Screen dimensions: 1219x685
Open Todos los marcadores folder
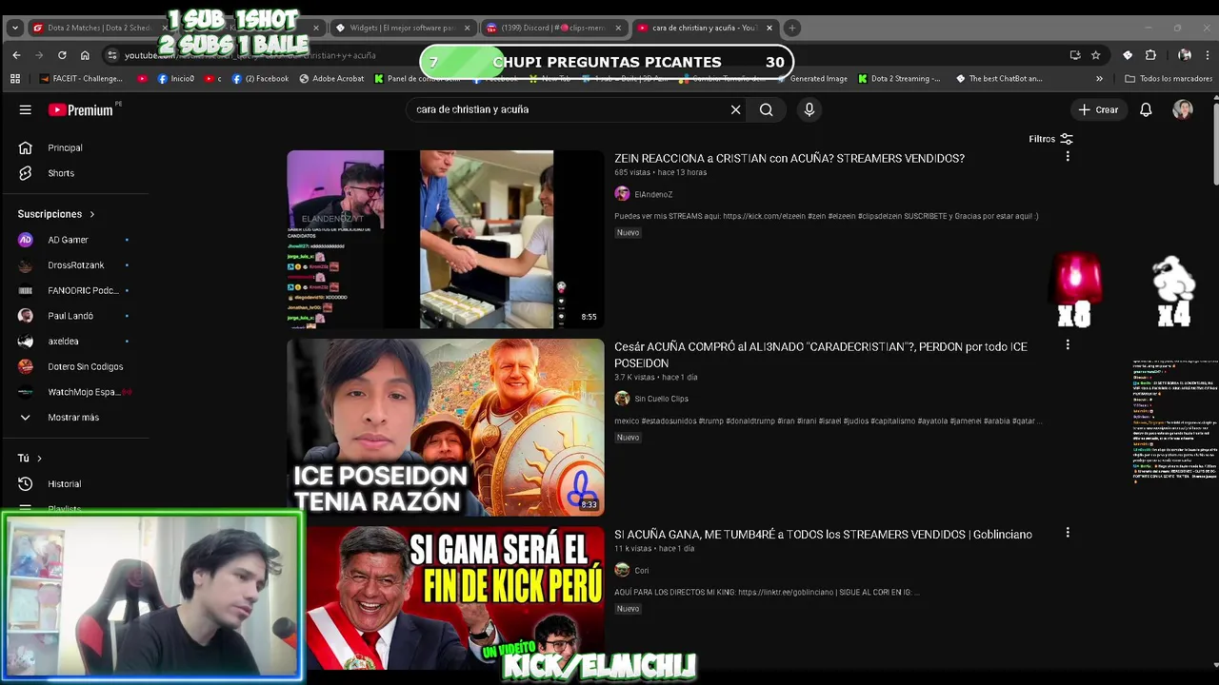[x=1169, y=79]
